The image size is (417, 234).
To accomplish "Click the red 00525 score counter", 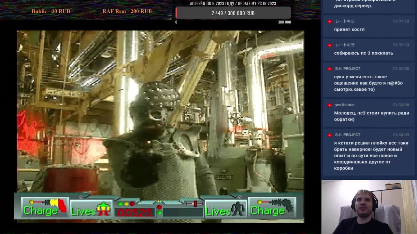I will coord(135,212).
